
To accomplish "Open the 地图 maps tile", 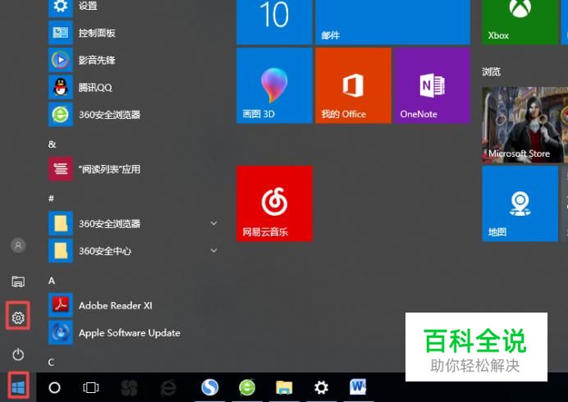I will tap(520, 203).
